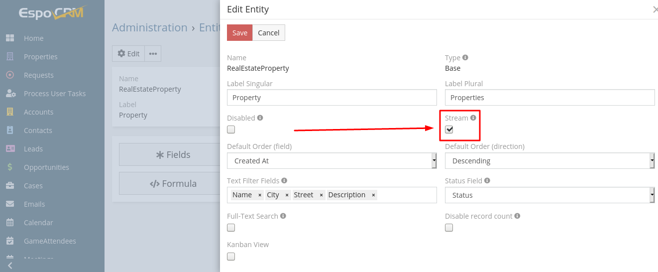Click info icon beside Text Filter Fields
The image size is (658, 272).
coord(284,181)
